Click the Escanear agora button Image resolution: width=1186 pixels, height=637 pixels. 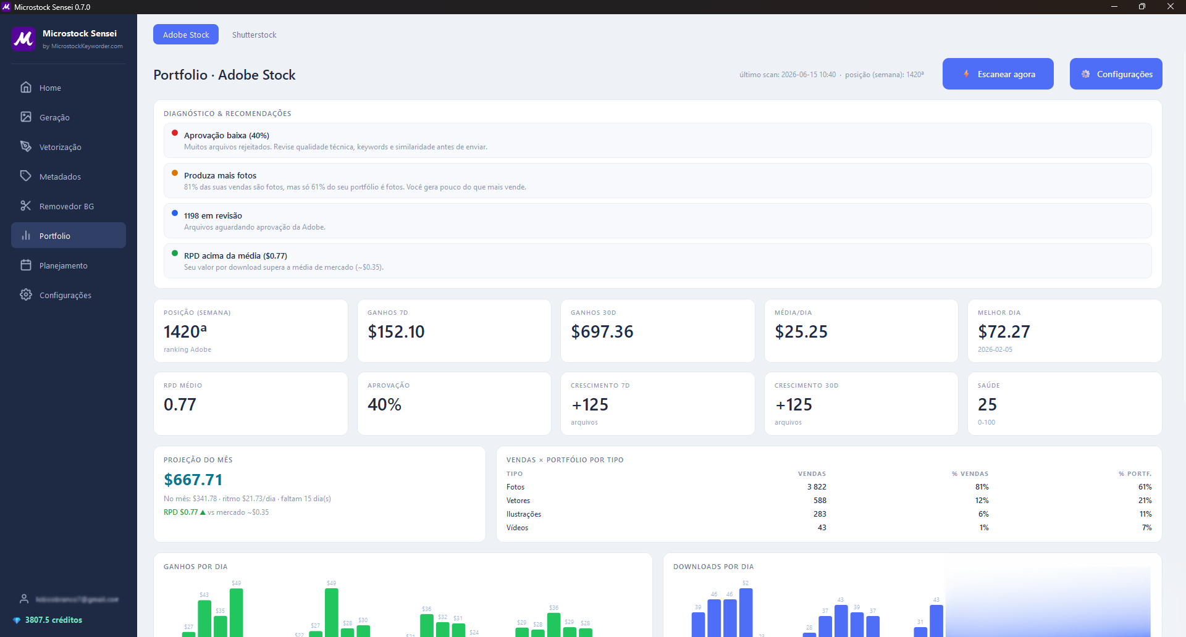(x=998, y=74)
